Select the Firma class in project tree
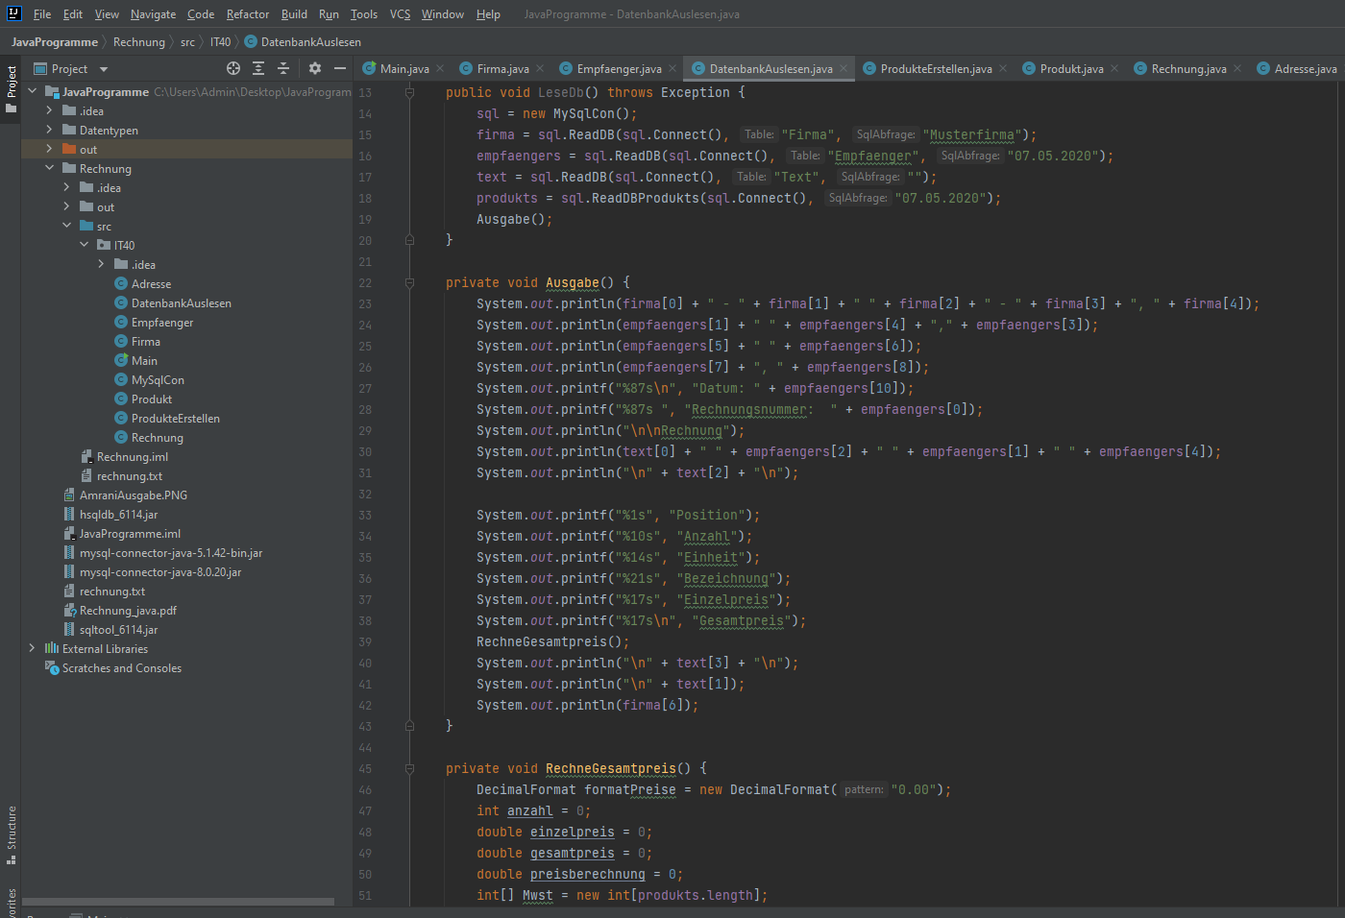 point(145,342)
